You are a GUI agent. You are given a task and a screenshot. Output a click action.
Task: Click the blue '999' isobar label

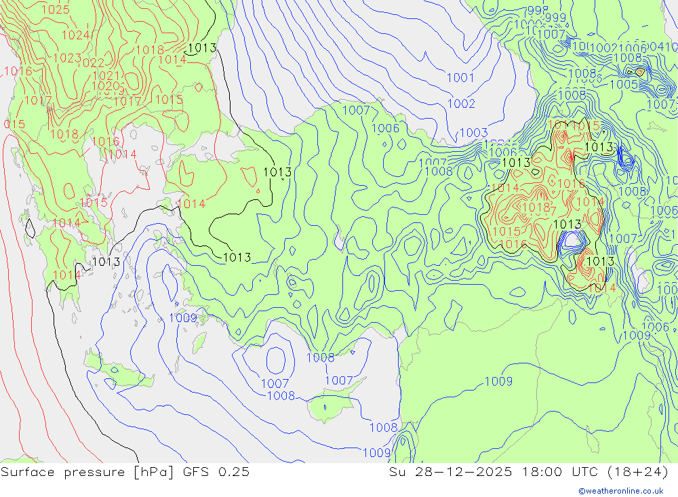(556, 18)
